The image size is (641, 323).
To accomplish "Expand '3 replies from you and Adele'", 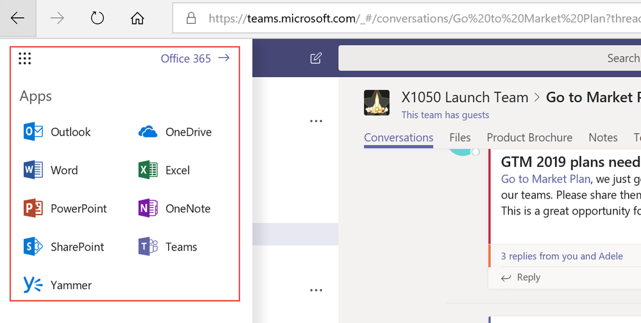I will click(561, 256).
